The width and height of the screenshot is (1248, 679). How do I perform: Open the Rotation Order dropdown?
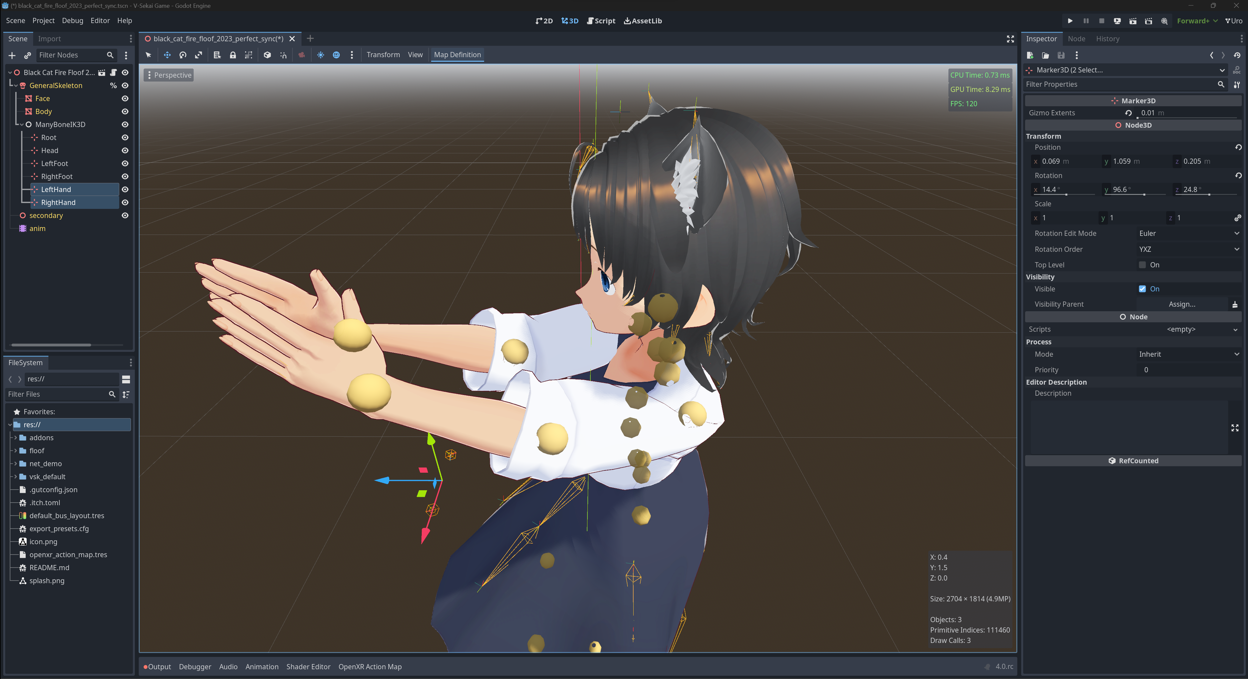click(x=1188, y=250)
